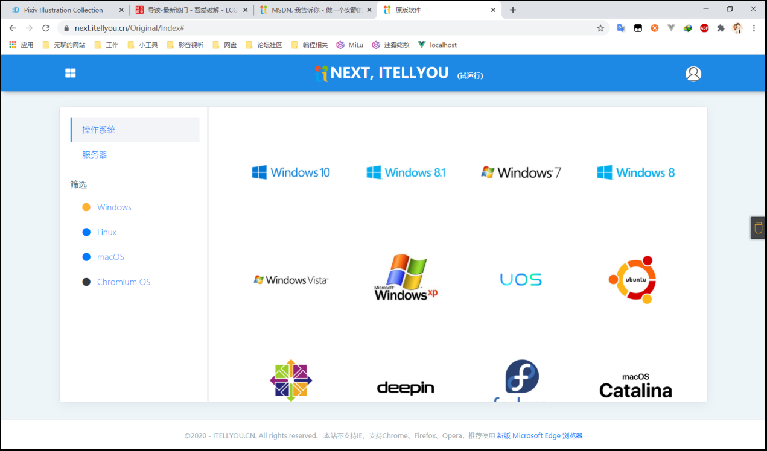Click the grid menu icon in the blue header
Screen dimensions: 767x451
point(71,72)
